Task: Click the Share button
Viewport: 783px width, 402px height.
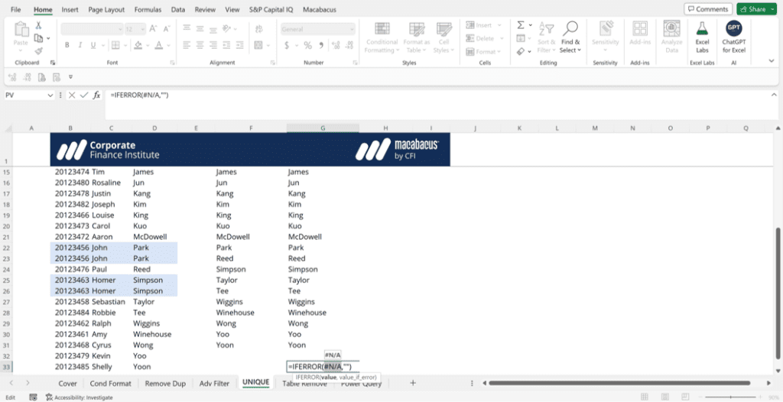Action: point(753,9)
